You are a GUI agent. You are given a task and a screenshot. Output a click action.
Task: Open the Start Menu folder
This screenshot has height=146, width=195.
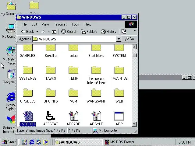pyautogui.click(x=96, y=51)
